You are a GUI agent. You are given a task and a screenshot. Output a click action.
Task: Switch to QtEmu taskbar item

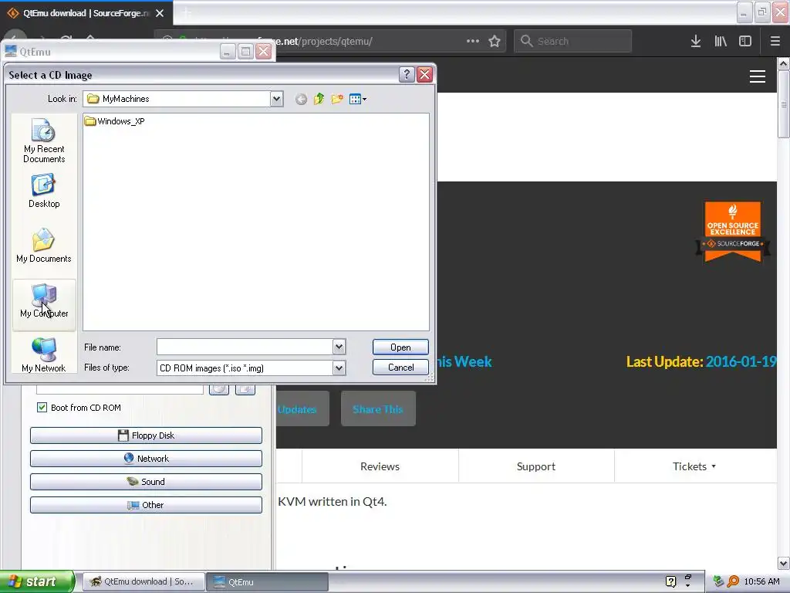[x=267, y=581]
